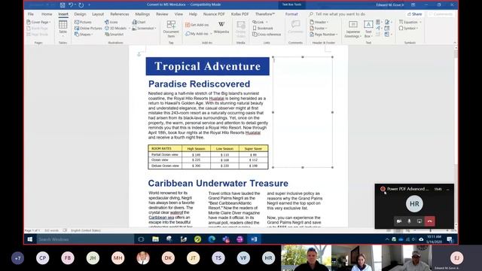Undo the last action

(x=71, y=5)
